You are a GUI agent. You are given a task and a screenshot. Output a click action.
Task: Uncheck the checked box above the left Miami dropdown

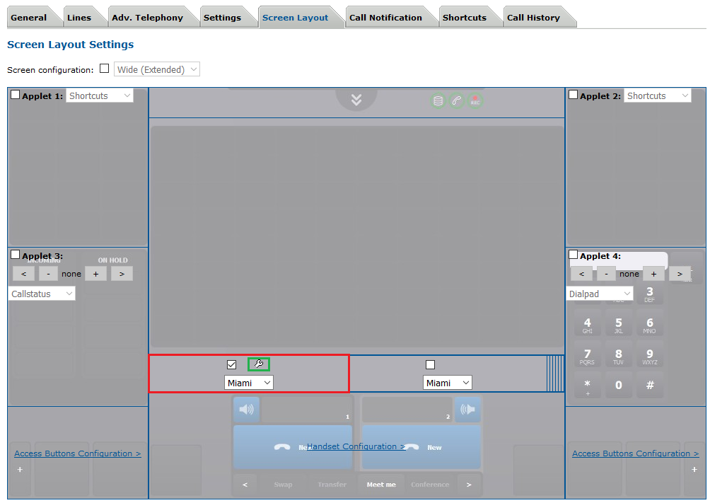click(231, 364)
